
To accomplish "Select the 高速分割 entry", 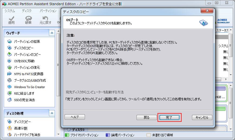I will tap(21, 128).
